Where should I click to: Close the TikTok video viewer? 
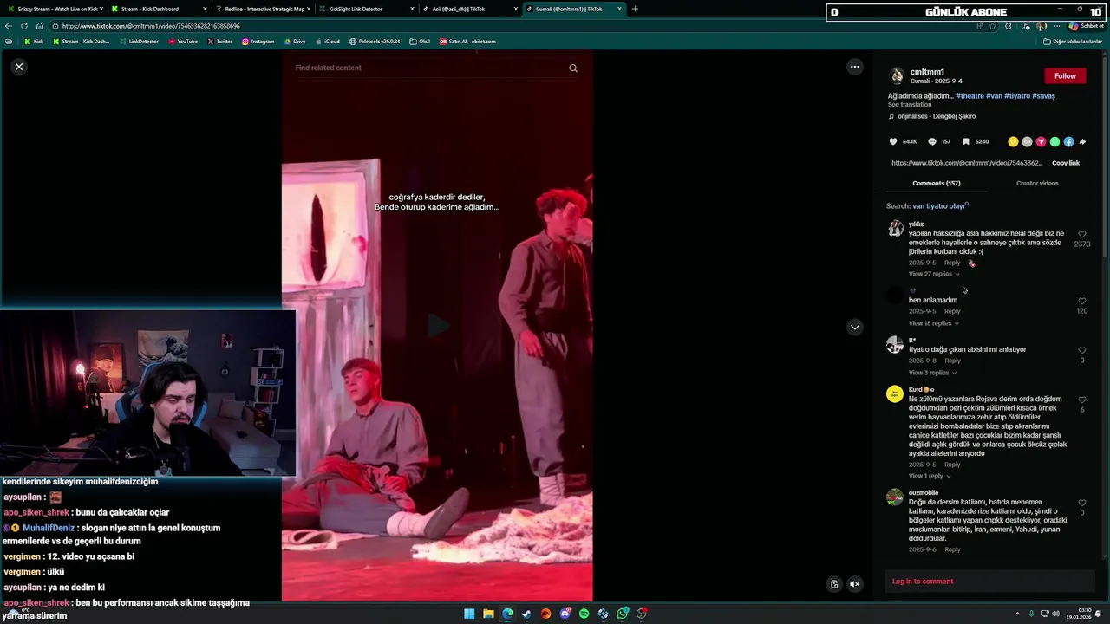coord(19,67)
